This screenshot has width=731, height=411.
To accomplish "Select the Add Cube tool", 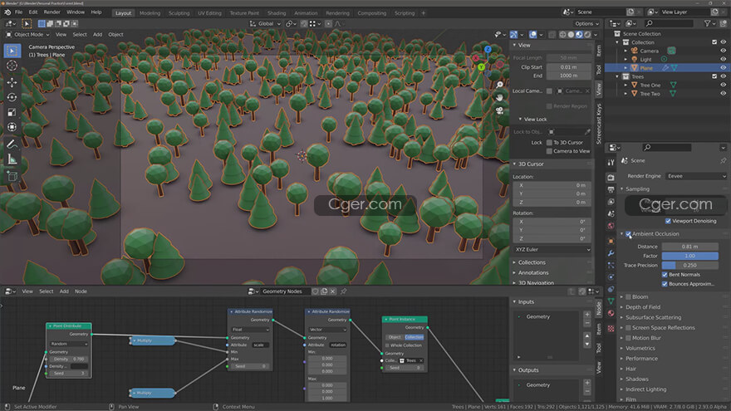I will click(x=12, y=177).
